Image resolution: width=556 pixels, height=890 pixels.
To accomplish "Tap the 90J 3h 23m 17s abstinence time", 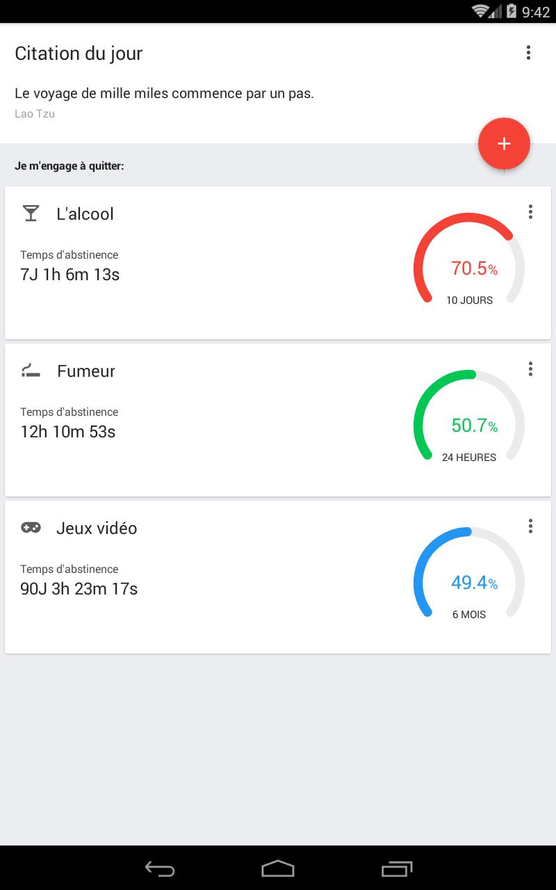I will (x=79, y=589).
